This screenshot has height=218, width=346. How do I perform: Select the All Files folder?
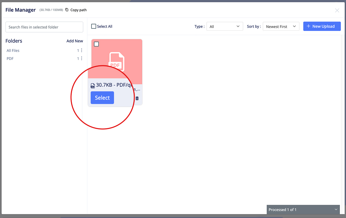[13, 51]
